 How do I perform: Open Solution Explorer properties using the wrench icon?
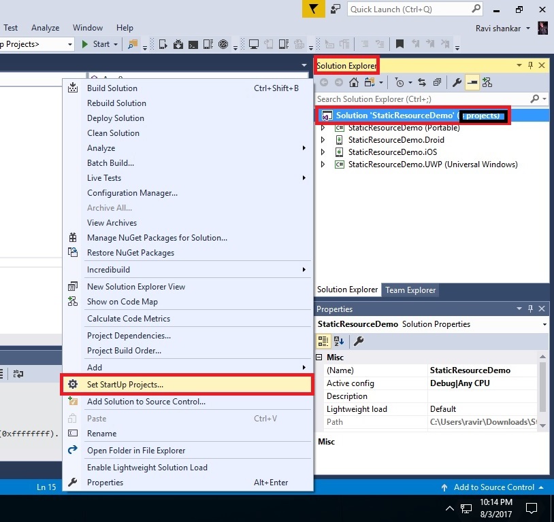pos(457,82)
